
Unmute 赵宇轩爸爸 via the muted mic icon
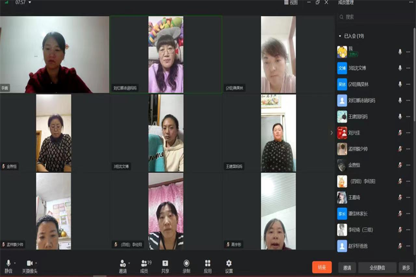click(x=400, y=246)
